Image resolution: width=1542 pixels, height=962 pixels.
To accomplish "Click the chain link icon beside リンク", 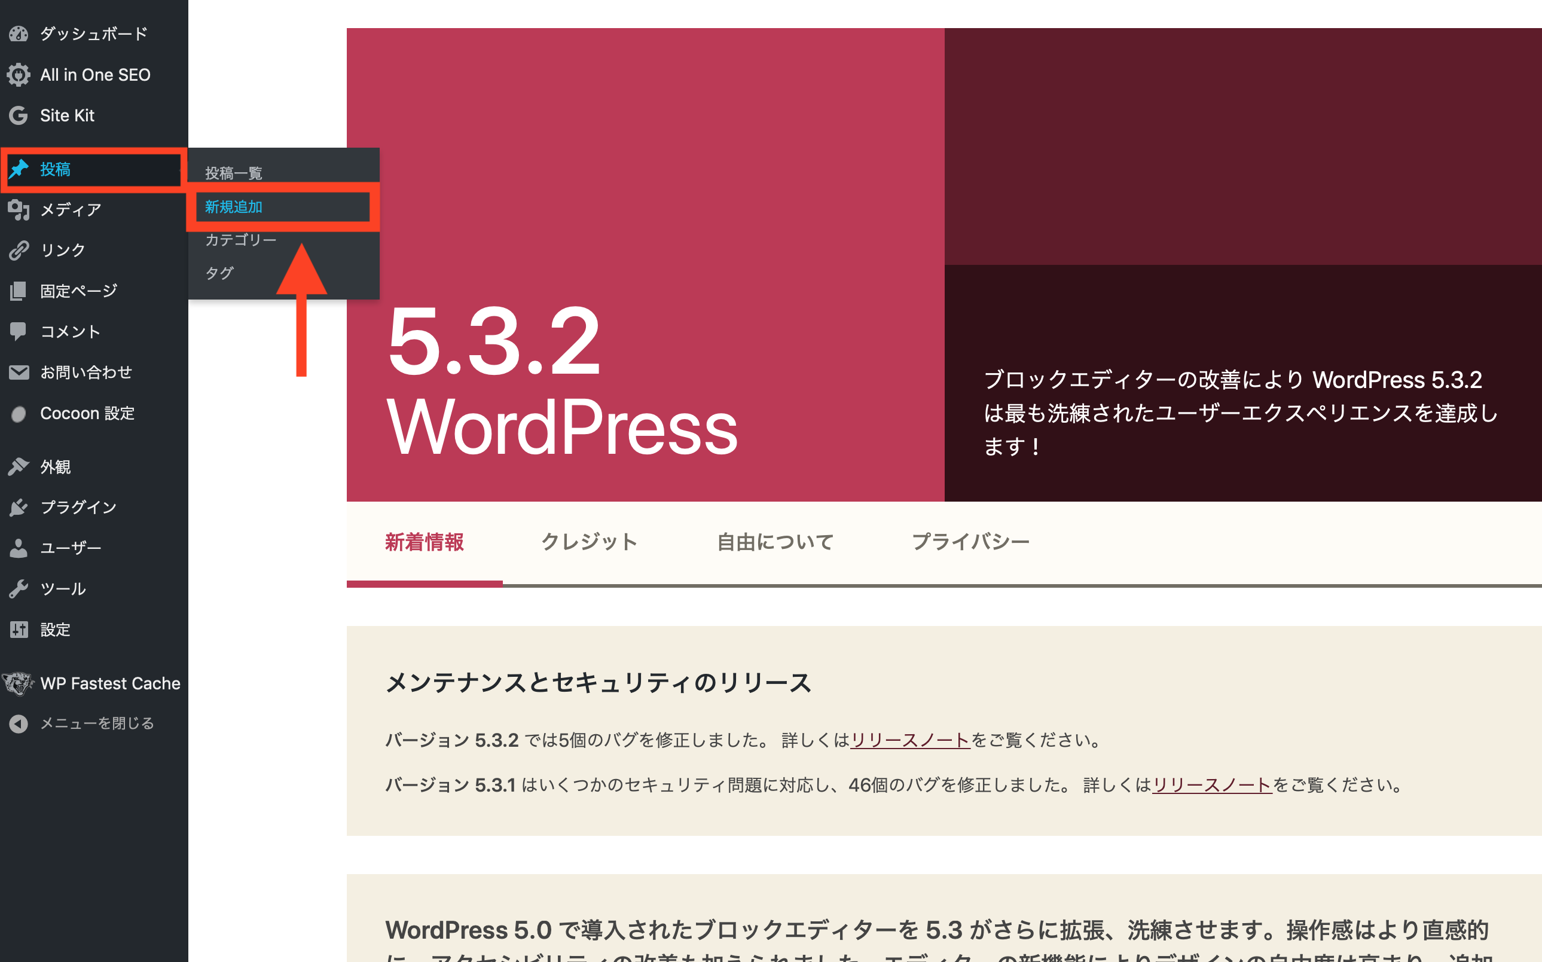I will [19, 250].
